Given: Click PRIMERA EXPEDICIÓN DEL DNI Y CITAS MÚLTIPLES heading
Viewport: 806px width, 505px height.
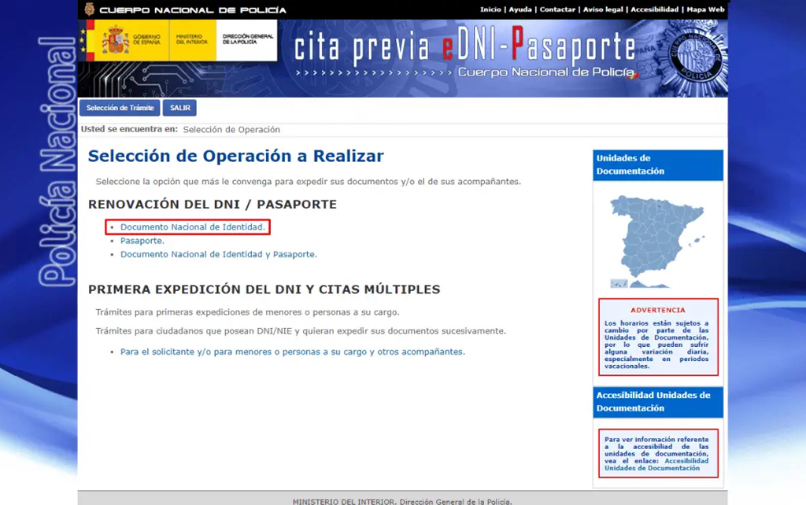Looking at the screenshot, I should click(264, 289).
